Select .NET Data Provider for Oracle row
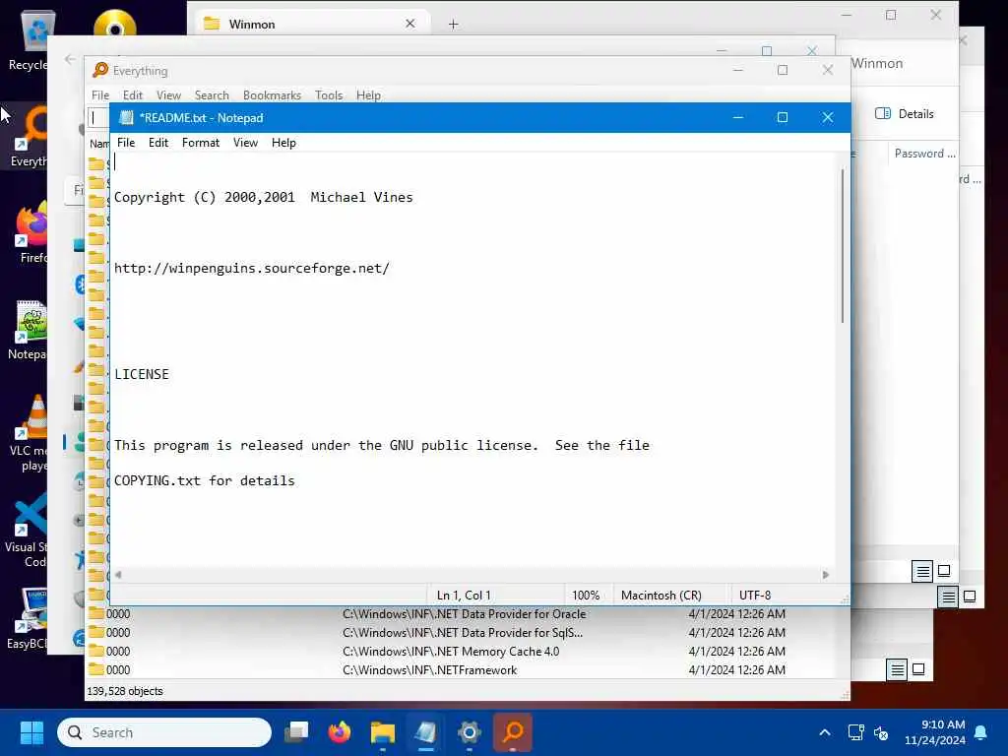This screenshot has height=756, width=1008. pyautogui.click(x=468, y=614)
